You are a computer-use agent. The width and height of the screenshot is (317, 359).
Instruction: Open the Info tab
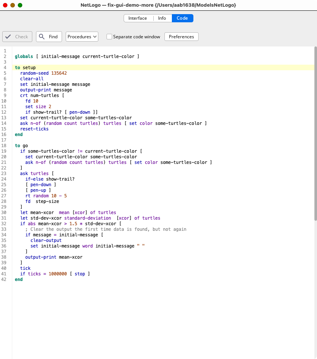[162, 18]
